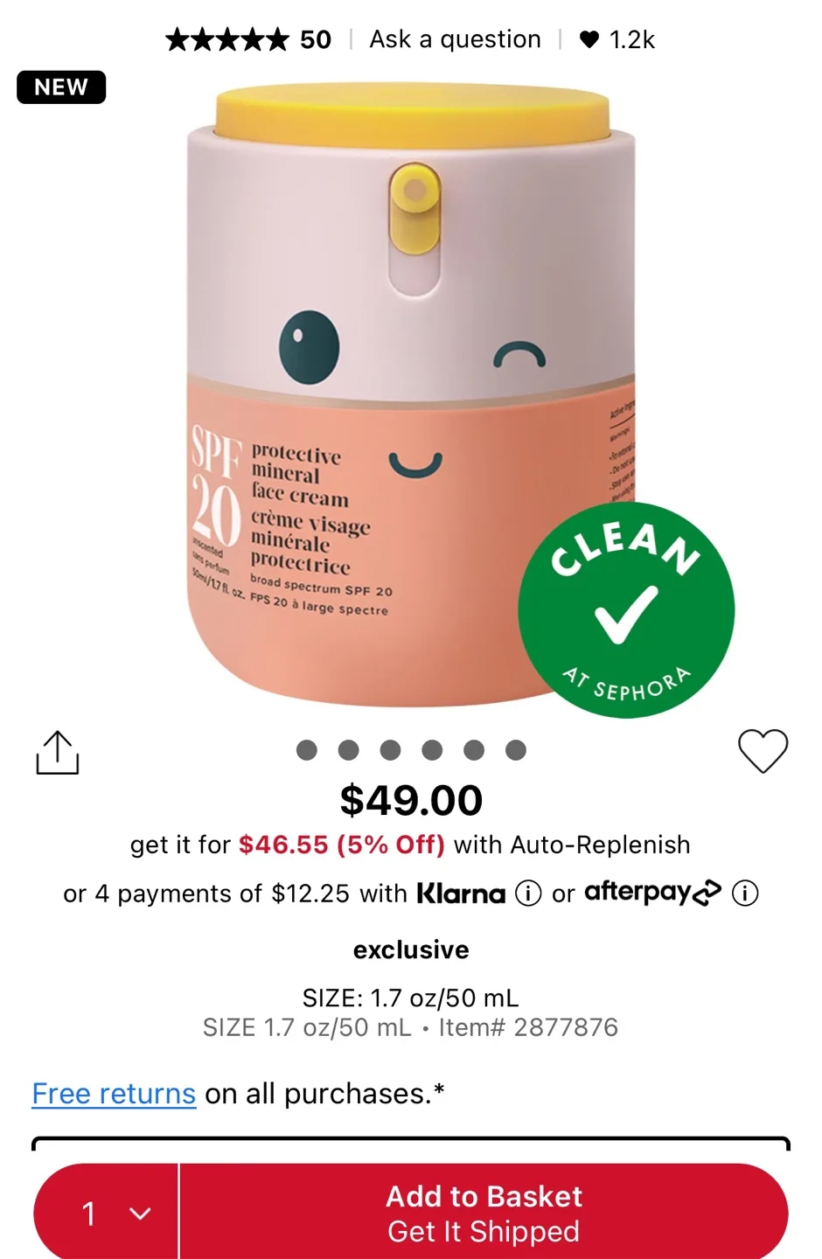Tap the NEW badge label
This screenshot has height=1259, width=822.
click(x=61, y=87)
